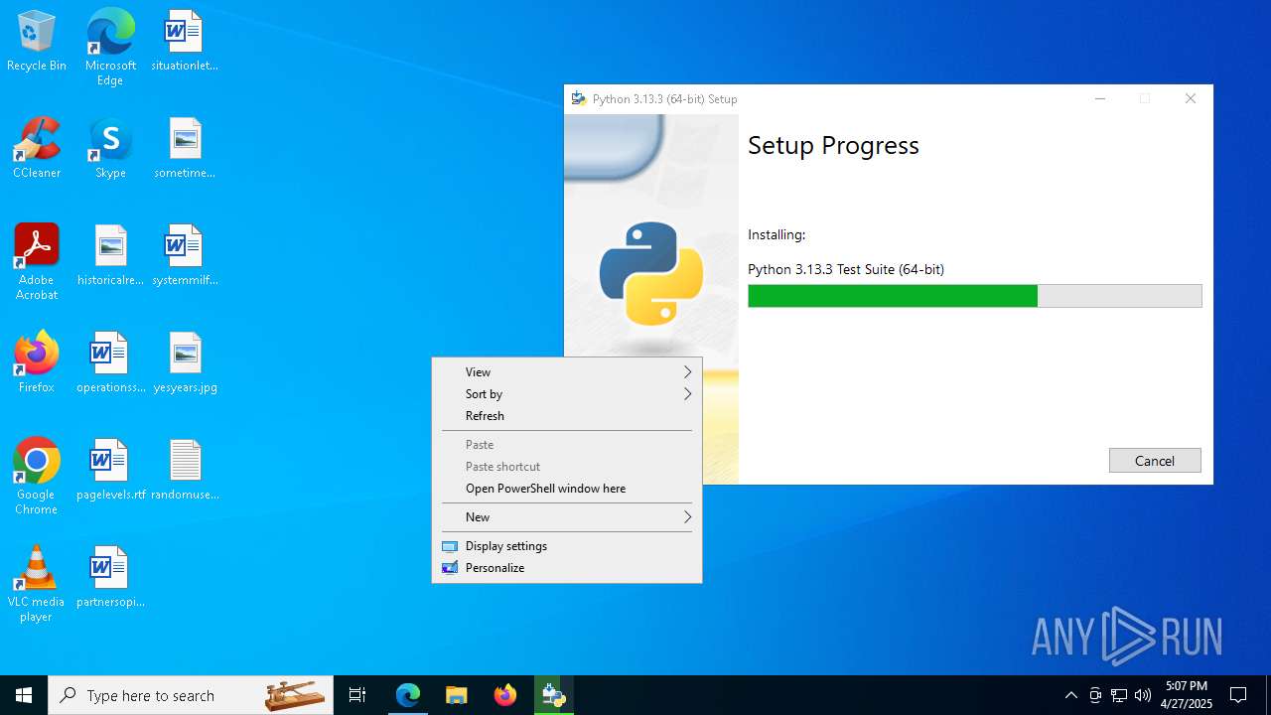Choose Personalize from the context menu

coord(567,568)
